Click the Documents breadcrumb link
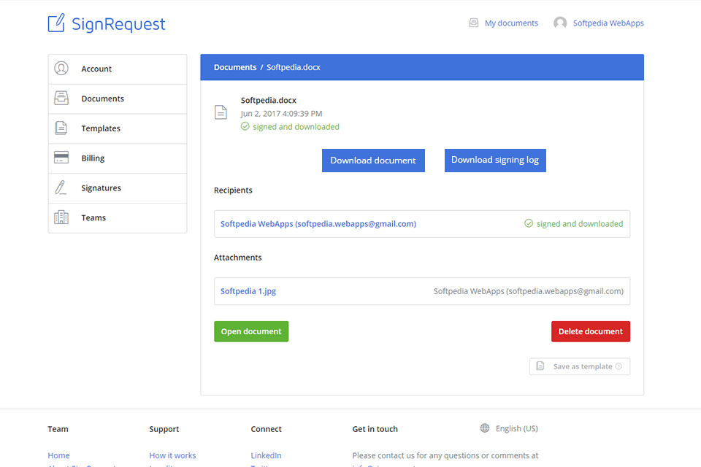This screenshot has width=701, height=467. coord(235,67)
